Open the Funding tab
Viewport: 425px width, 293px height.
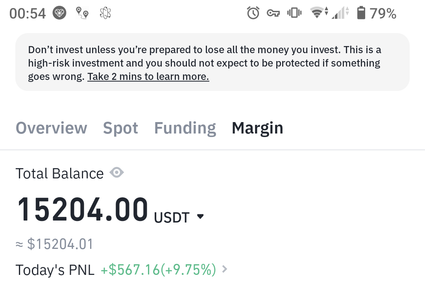(185, 128)
